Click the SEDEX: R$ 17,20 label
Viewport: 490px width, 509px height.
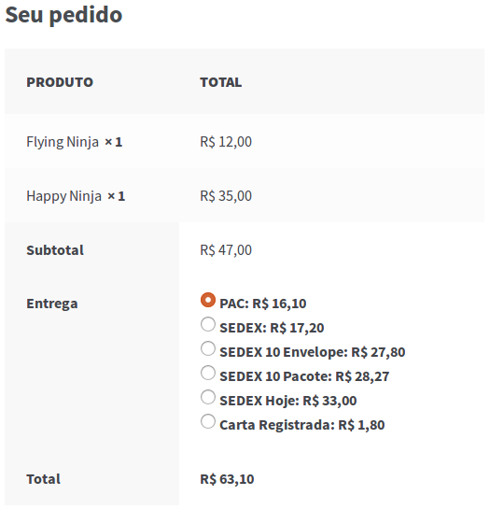coord(272,328)
